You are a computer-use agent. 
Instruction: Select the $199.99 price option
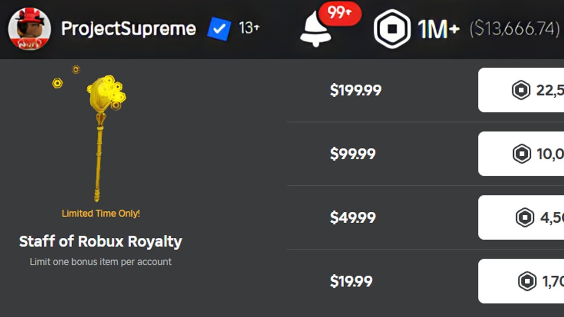(356, 90)
